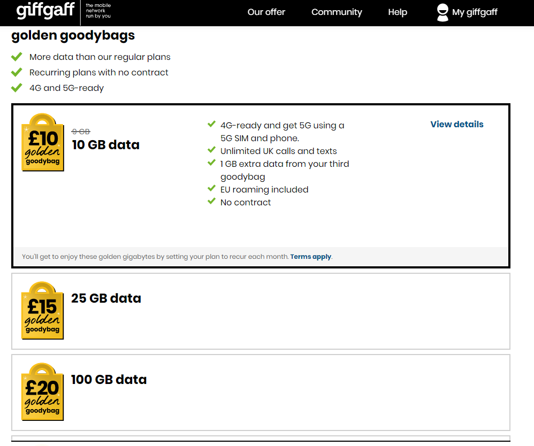Open My giffgaff account link
This screenshot has height=446, width=534.
(x=475, y=12)
